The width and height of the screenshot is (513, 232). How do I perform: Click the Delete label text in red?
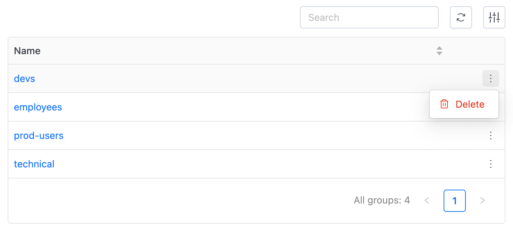click(x=470, y=104)
